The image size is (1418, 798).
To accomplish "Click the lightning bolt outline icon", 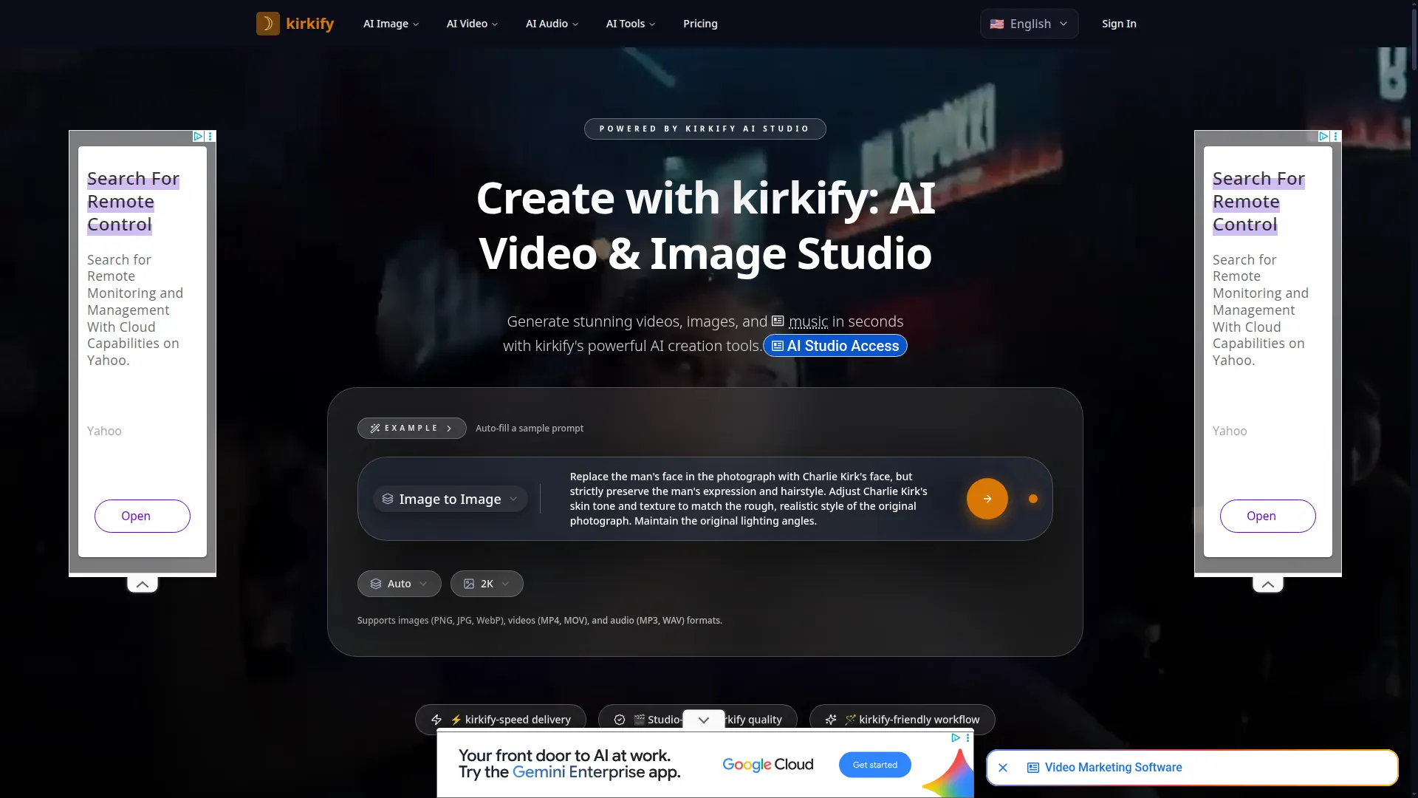I will click(436, 720).
